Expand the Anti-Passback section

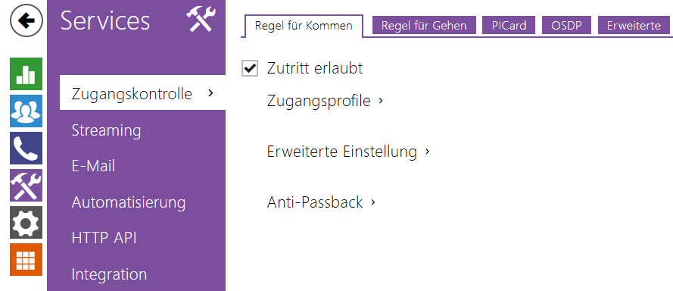click(x=321, y=202)
